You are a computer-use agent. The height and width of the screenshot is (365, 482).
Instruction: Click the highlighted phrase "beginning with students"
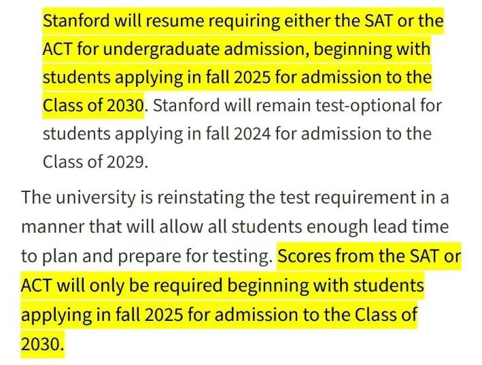click(326, 285)
